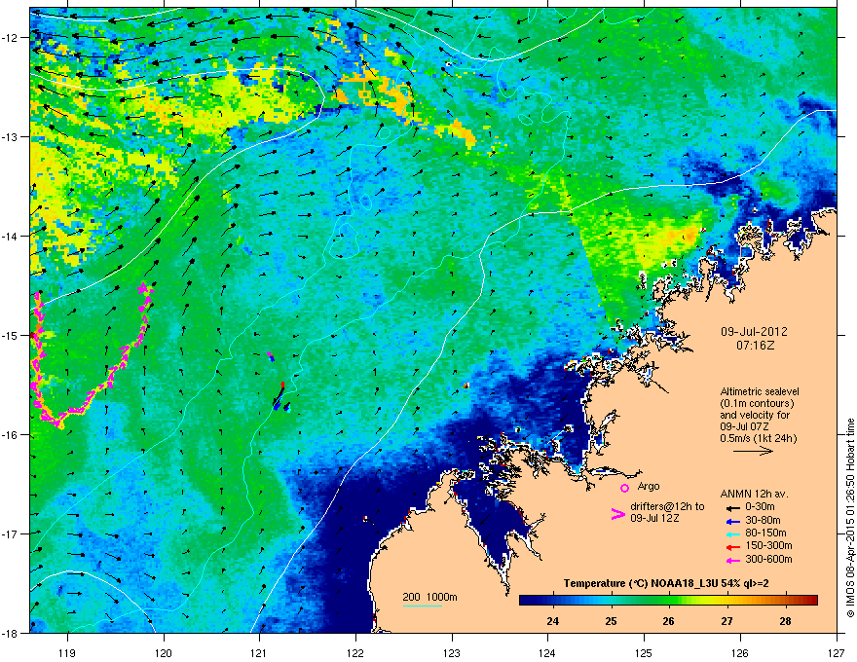Click the Temperature NOAA18_L3U colorbar title
Screen dimensions: 857x662
click(666, 583)
